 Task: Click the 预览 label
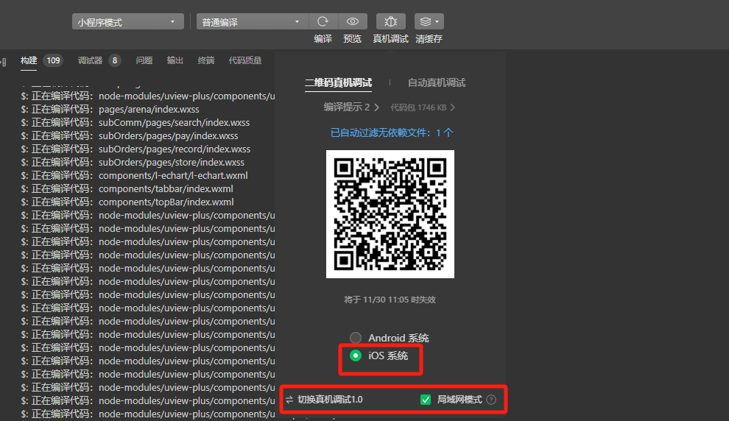point(352,39)
